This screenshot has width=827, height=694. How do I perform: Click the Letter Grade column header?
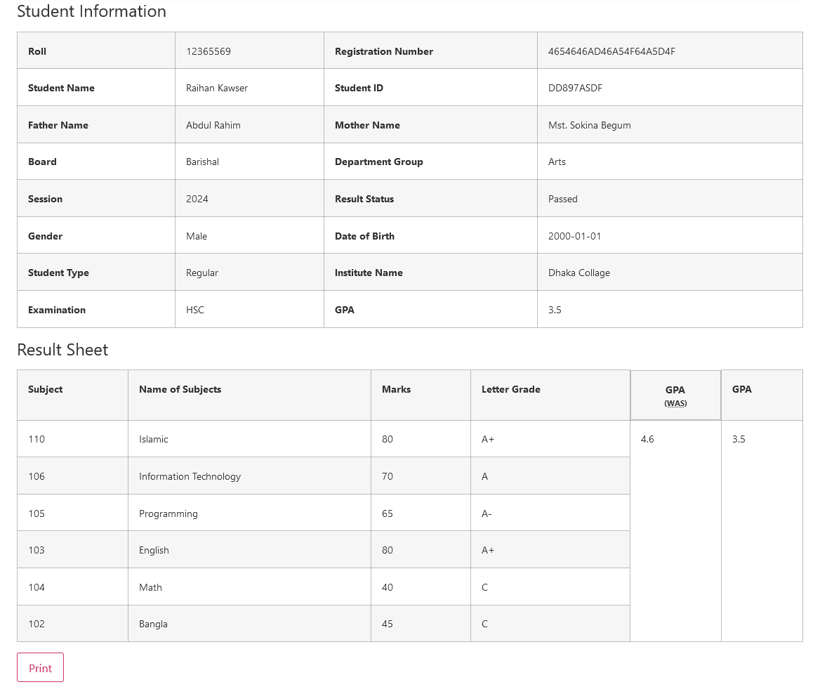[x=510, y=389]
